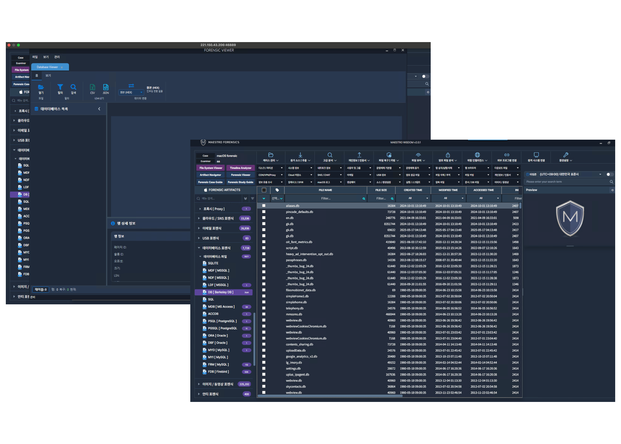The image size is (621, 444).
Task: Check the select-all checkbox in table header
Action: tap(264, 190)
